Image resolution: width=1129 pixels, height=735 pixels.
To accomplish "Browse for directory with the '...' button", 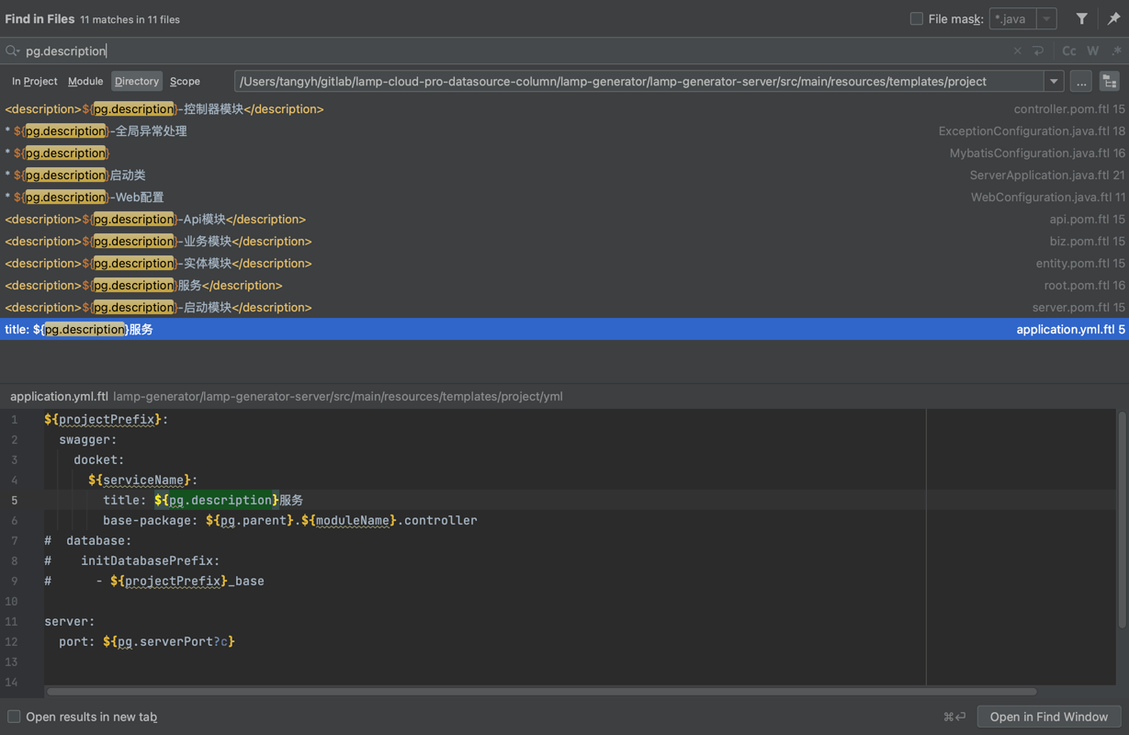I will coord(1081,82).
